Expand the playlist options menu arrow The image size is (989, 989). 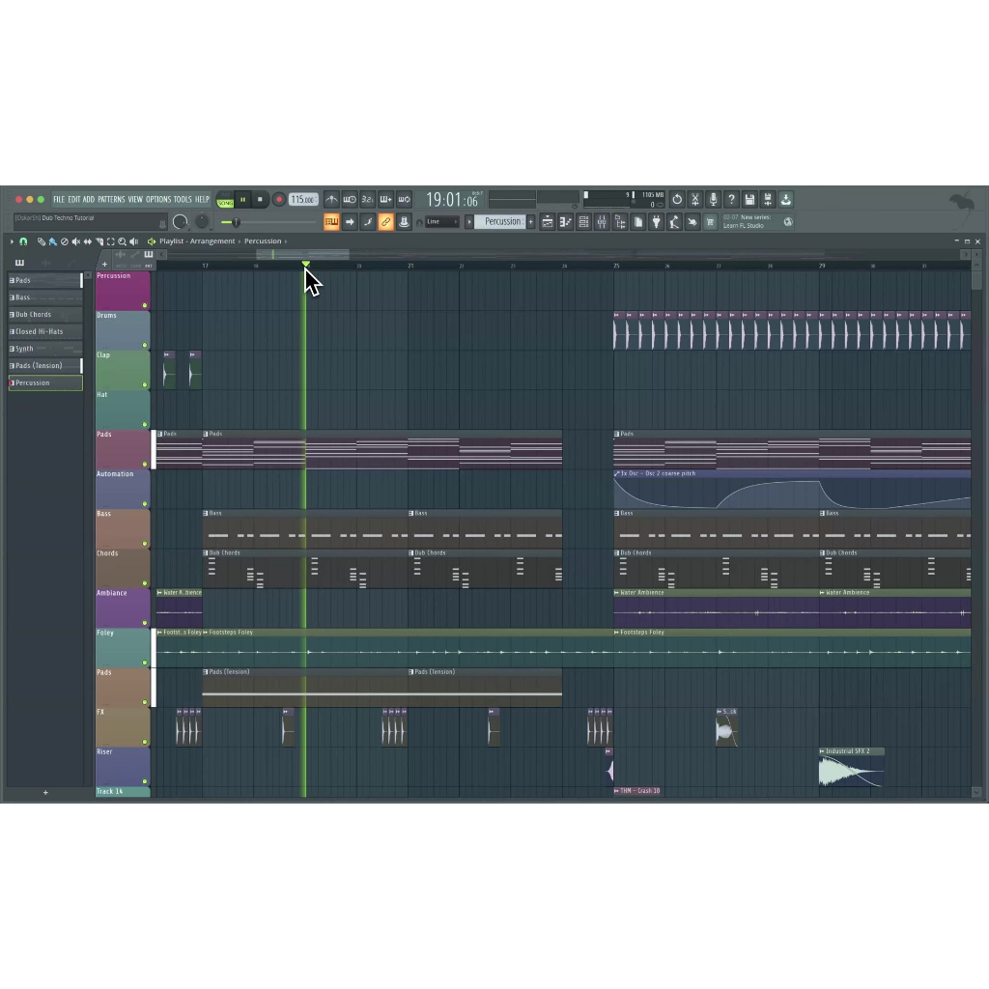click(x=11, y=241)
